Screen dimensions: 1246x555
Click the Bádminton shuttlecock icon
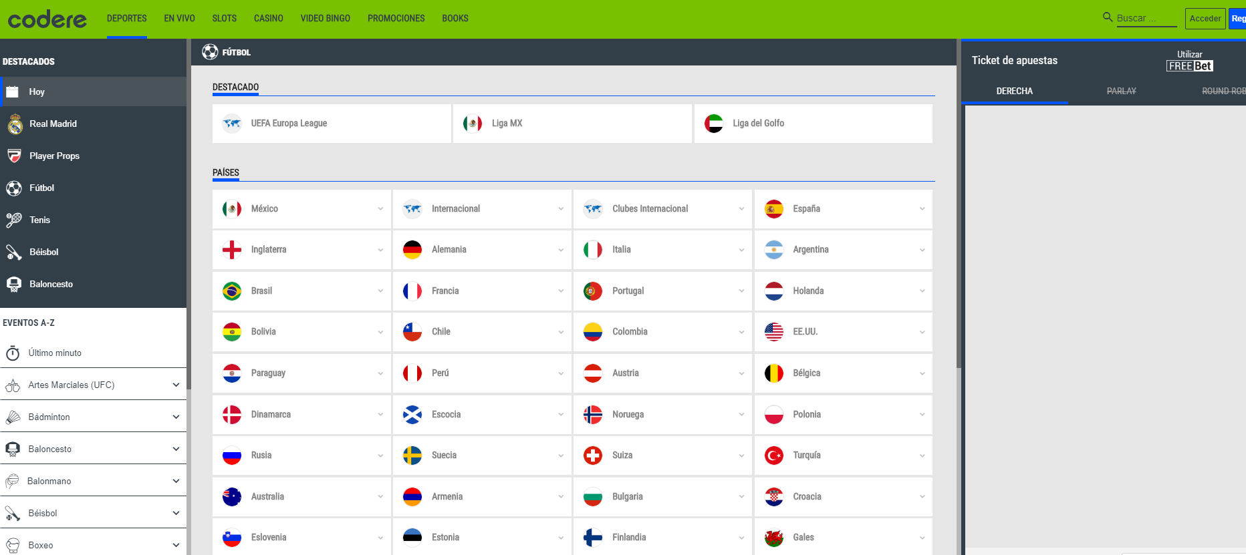point(13,417)
